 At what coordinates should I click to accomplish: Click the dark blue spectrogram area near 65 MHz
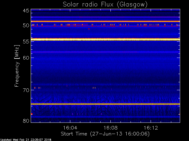pos(105,73)
